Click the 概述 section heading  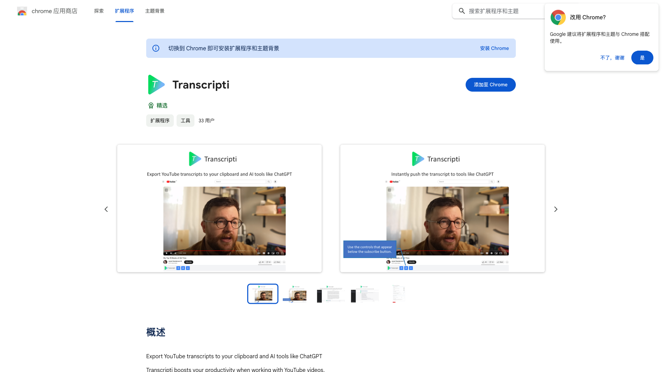coord(156,332)
